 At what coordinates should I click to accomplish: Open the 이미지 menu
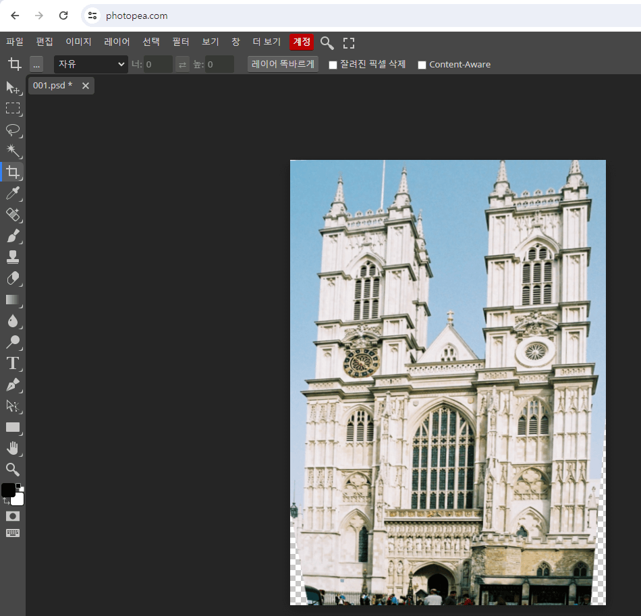tap(78, 42)
